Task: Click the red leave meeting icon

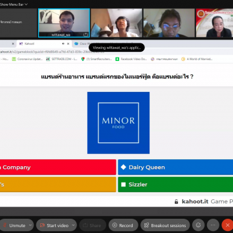Action: click(227, 225)
